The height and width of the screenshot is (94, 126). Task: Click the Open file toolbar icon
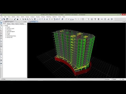4,19
